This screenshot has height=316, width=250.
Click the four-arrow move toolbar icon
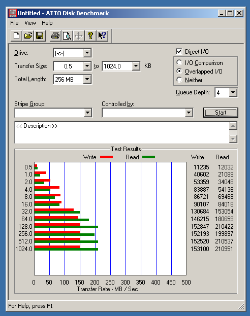[x=79, y=36]
